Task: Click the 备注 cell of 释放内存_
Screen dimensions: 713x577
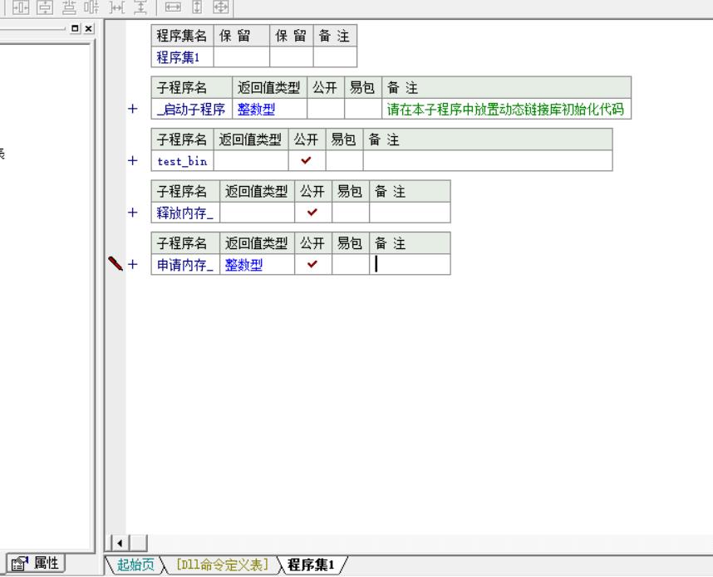Action: tap(411, 213)
